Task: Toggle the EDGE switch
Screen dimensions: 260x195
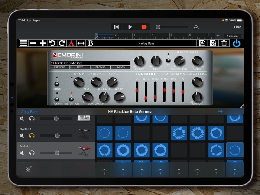Action: point(57,84)
